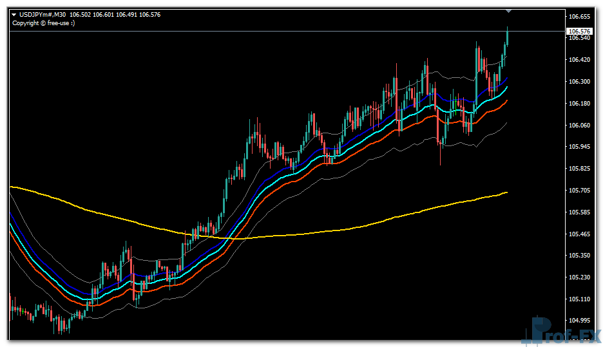Image resolution: width=603 pixels, height=347 pixels.
Task: Click the latest green candle at chart right edge
Action: [507, 37]
